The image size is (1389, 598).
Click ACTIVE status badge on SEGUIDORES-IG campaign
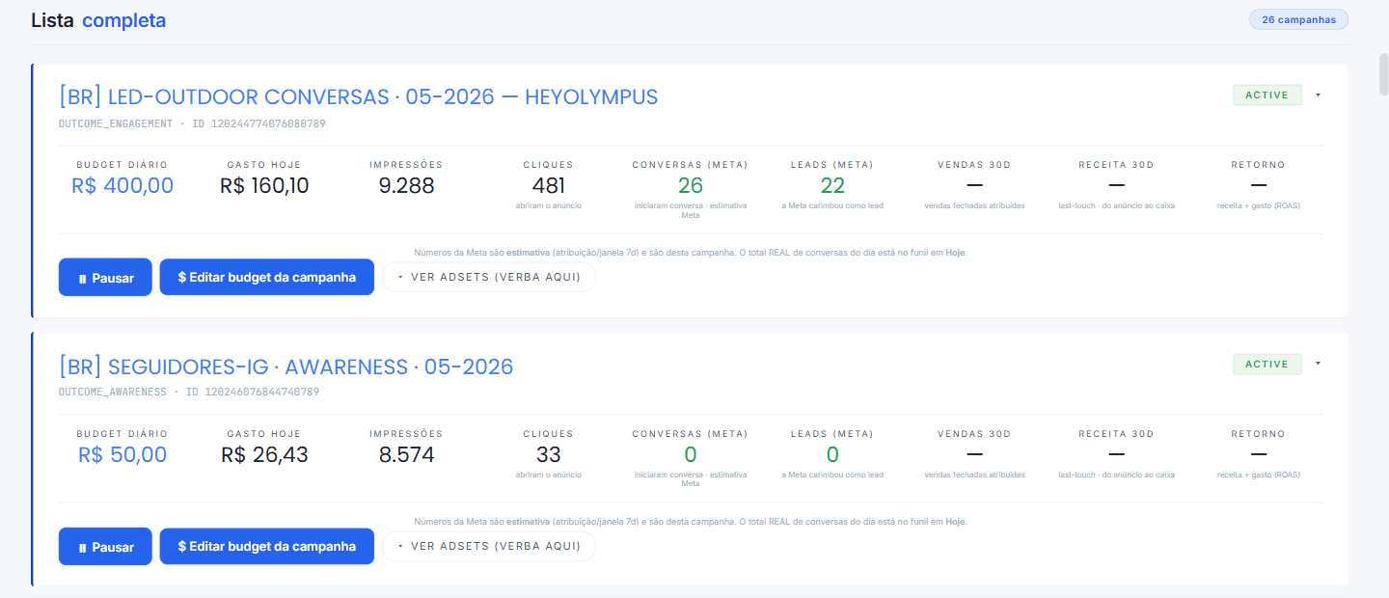tap(1266, 364)
